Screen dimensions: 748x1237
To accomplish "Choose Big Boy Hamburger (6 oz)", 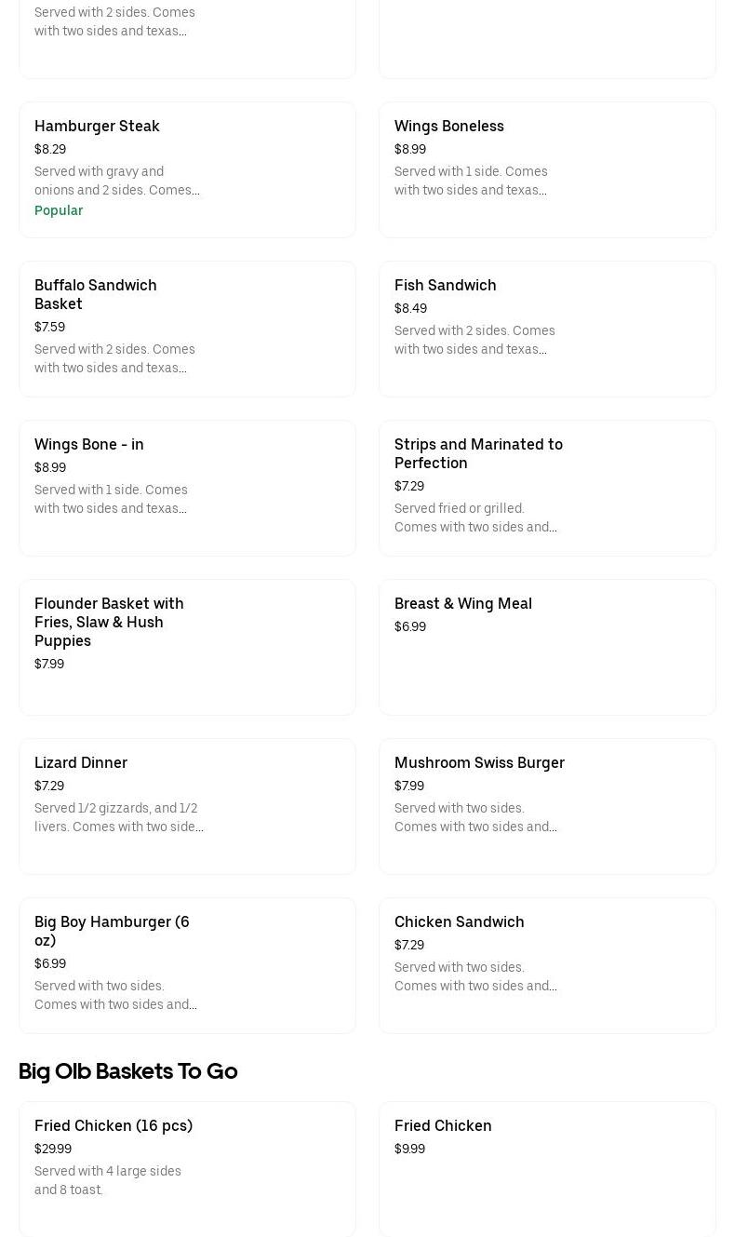I will [112, 931].
